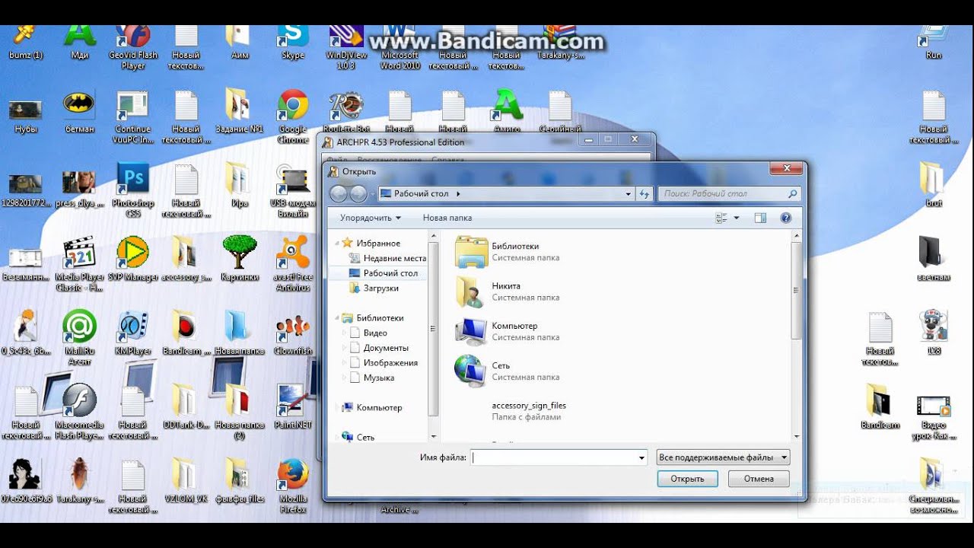Image resolution: width=974 pixels, height=548 pixels.
Task: Expand the Сеть tree node
Action: 337,438
